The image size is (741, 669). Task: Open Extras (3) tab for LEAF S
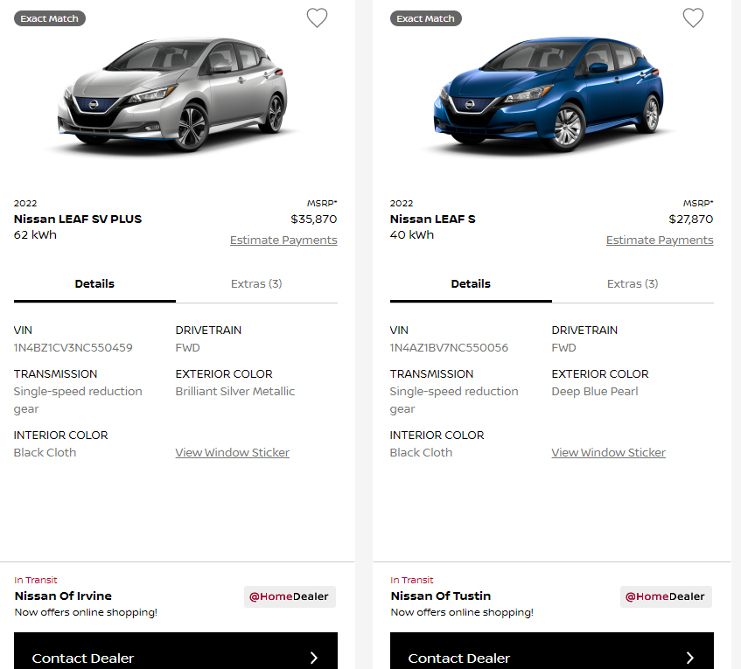[x=633, y=284]
